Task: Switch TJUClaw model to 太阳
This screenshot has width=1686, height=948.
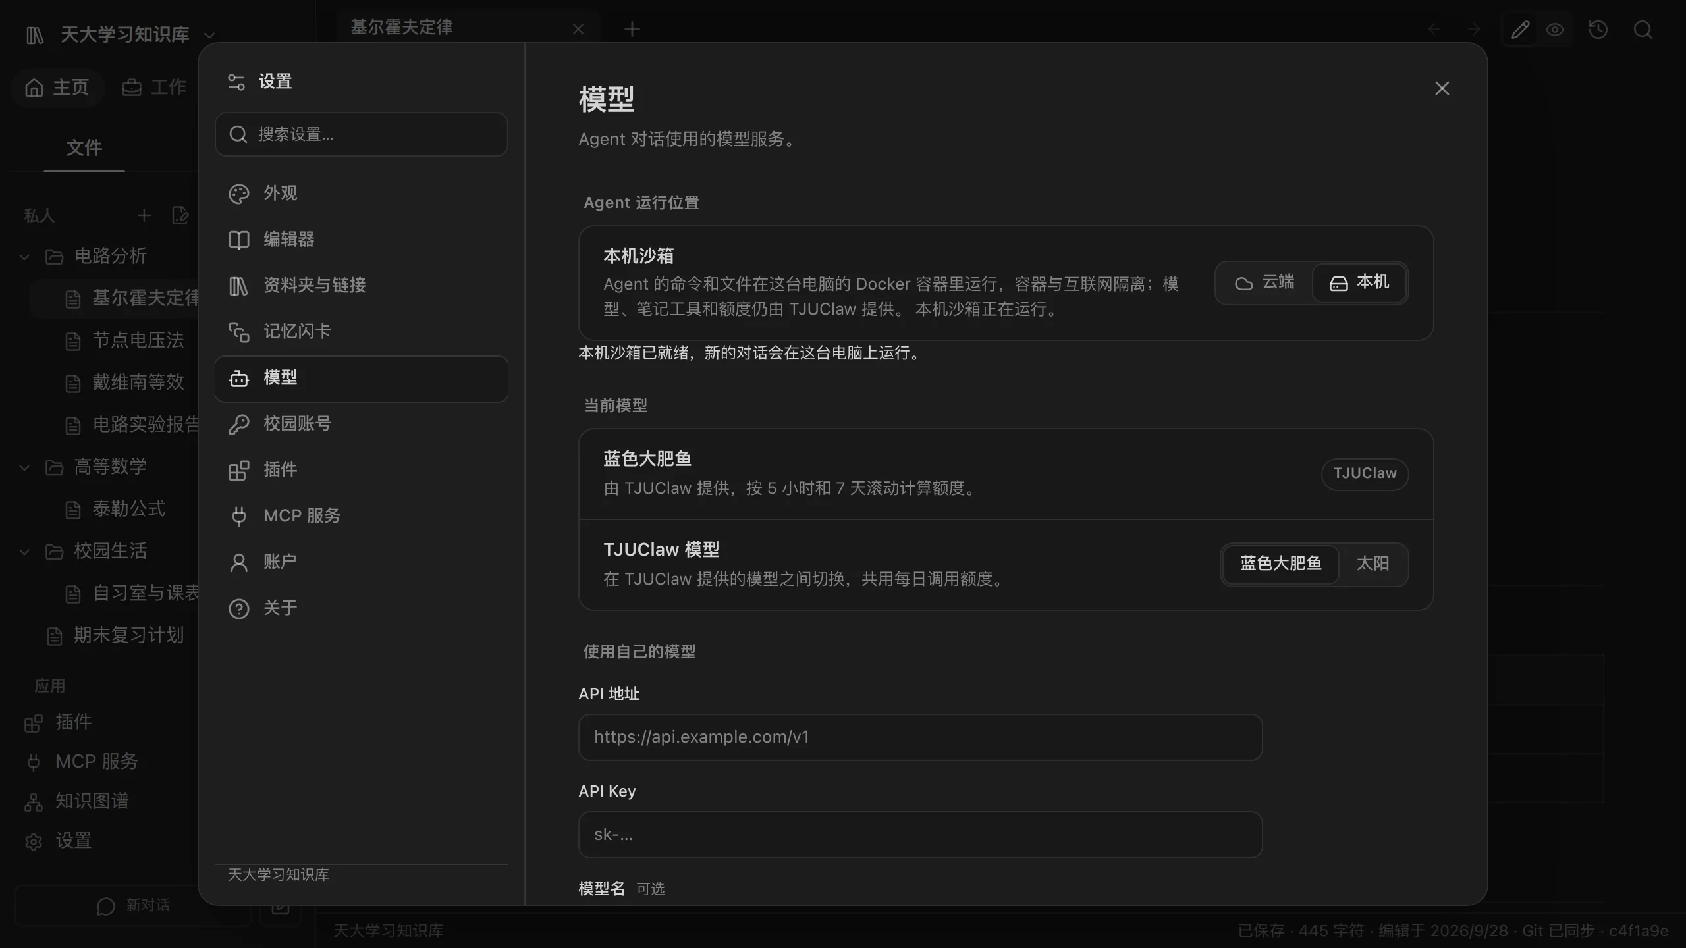Action: tap(1373, 564)
